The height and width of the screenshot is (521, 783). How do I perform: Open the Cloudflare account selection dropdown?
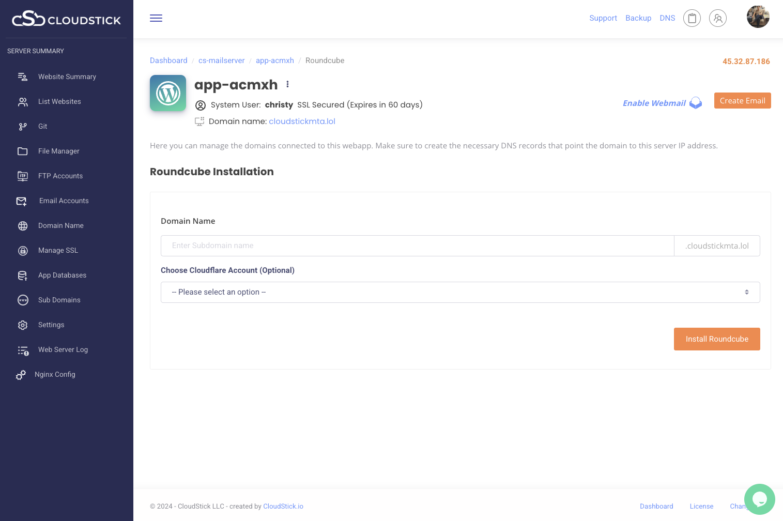pyautogui.click(x=460, y=292)
